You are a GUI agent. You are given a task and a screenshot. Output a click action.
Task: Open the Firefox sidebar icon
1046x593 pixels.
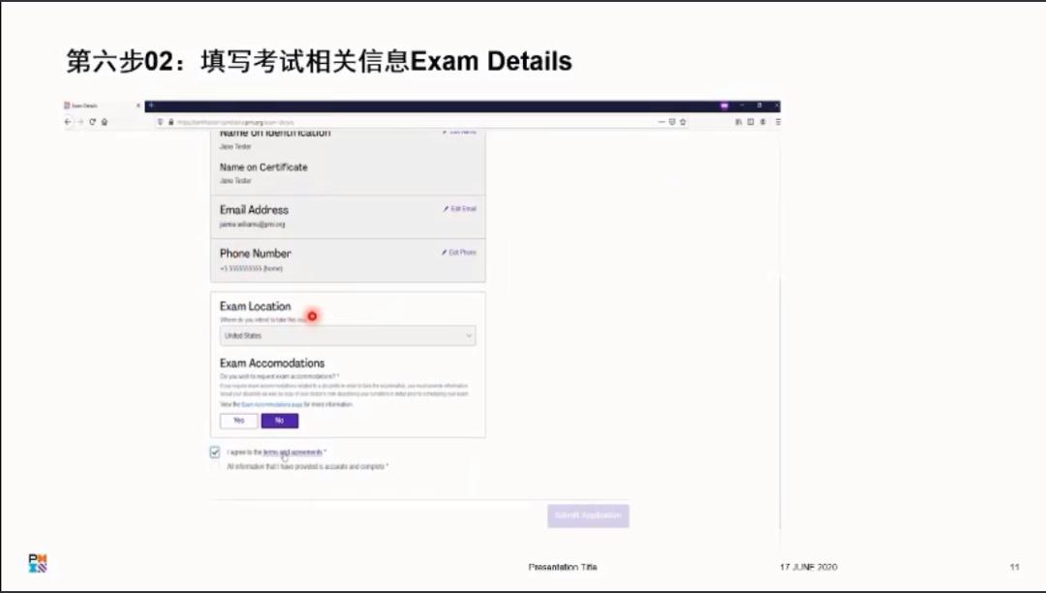point(751,122)
